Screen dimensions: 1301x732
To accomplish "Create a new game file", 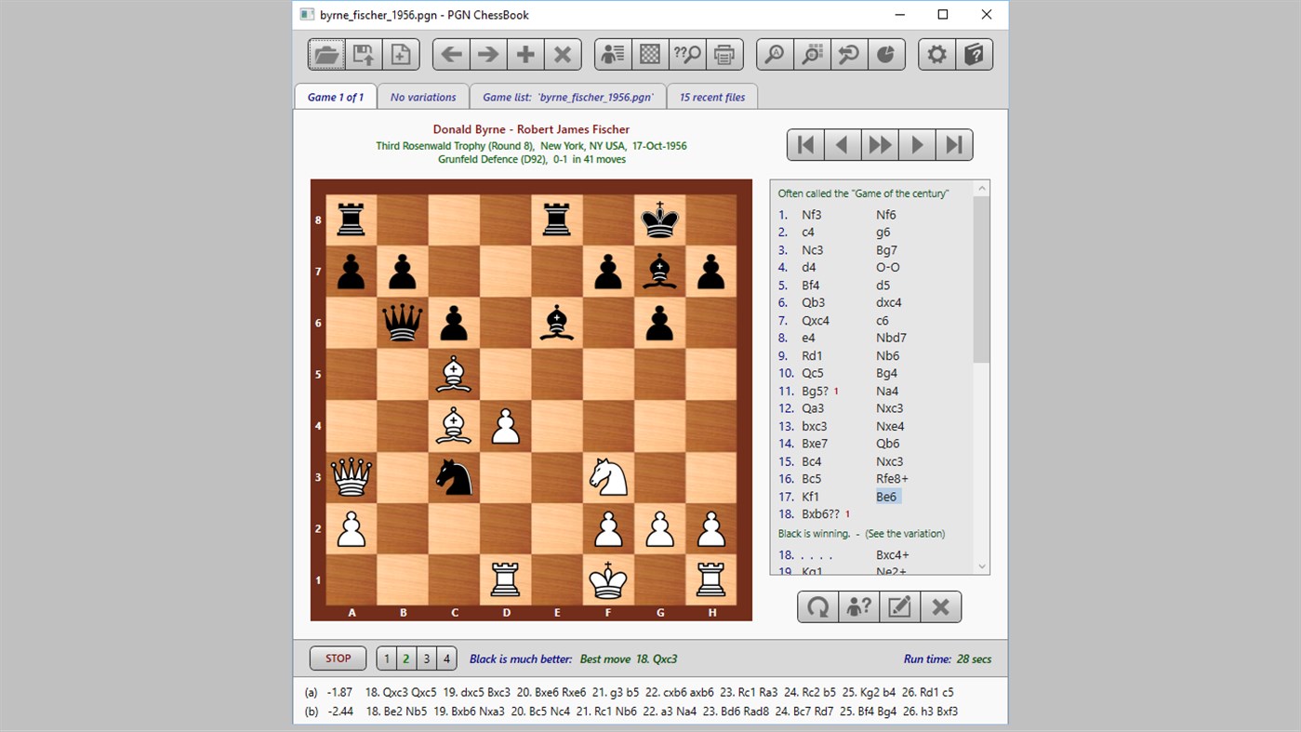I will click(x=400, y=54).
